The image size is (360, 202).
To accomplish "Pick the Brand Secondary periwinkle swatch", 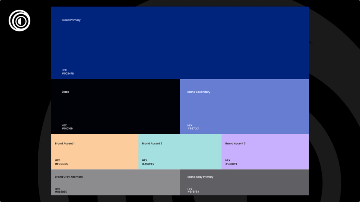I will click(x=244, y=107).
